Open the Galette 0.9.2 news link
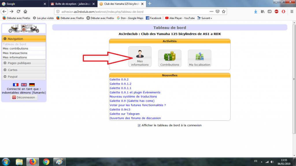 pyautogui.click(x=119, y=79)
